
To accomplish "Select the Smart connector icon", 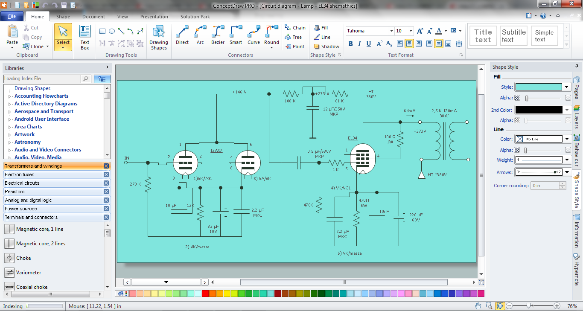I will tap(236, 35).
